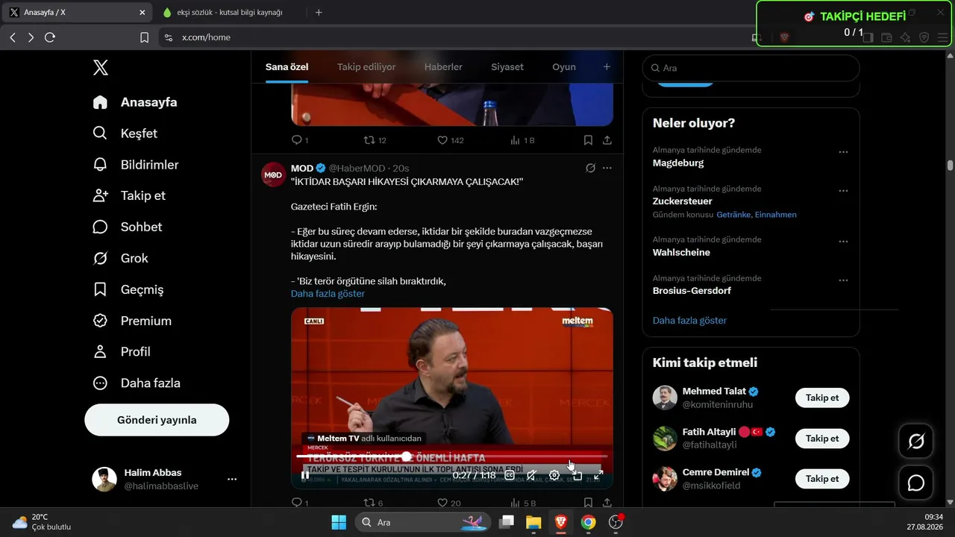Viewport: 955px width, 537px height.
Task: Open more options for Magdeburg trend
Action: click(x=843, y=152)
